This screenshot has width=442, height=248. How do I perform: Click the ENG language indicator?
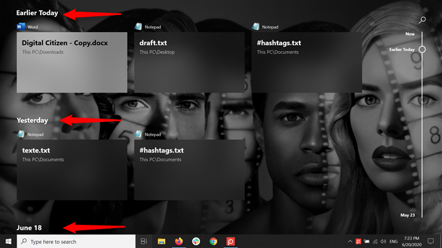394,241
